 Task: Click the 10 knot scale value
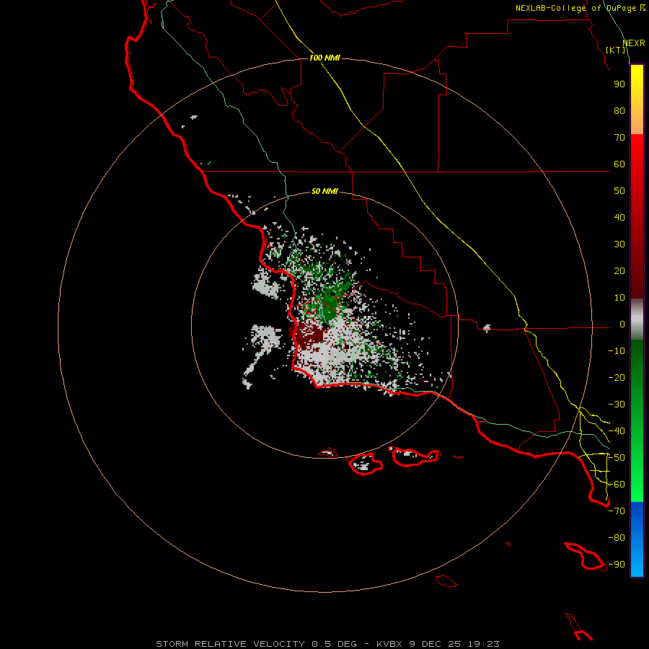click(619, 298)
